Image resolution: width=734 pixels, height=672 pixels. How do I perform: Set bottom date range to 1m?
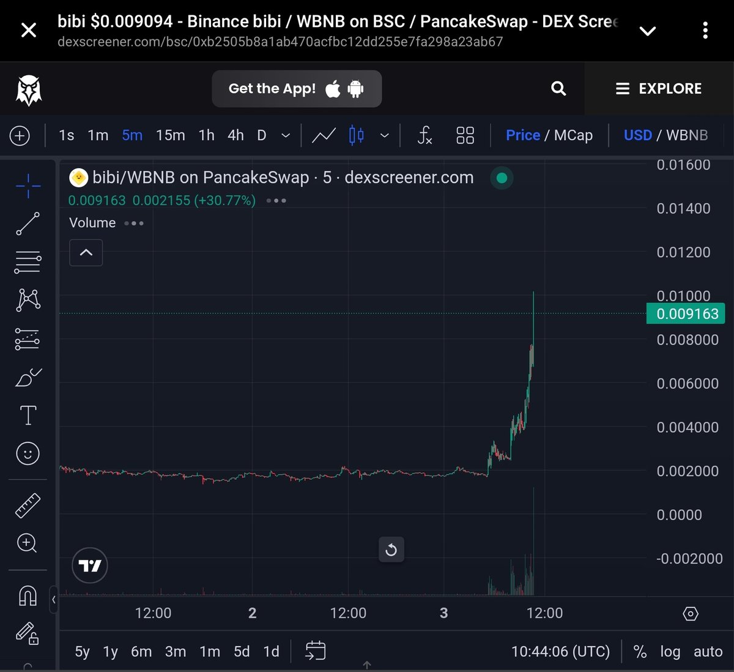click(210, 651)
